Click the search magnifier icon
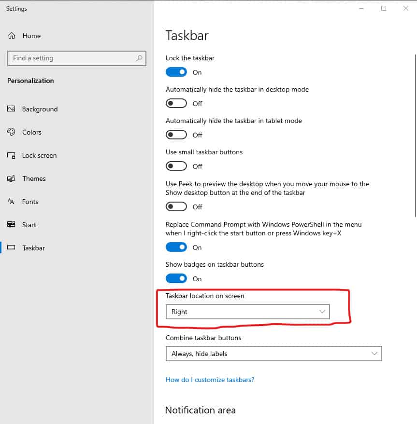The height and width of the screenshot is (424, 417). coord(139,58)
